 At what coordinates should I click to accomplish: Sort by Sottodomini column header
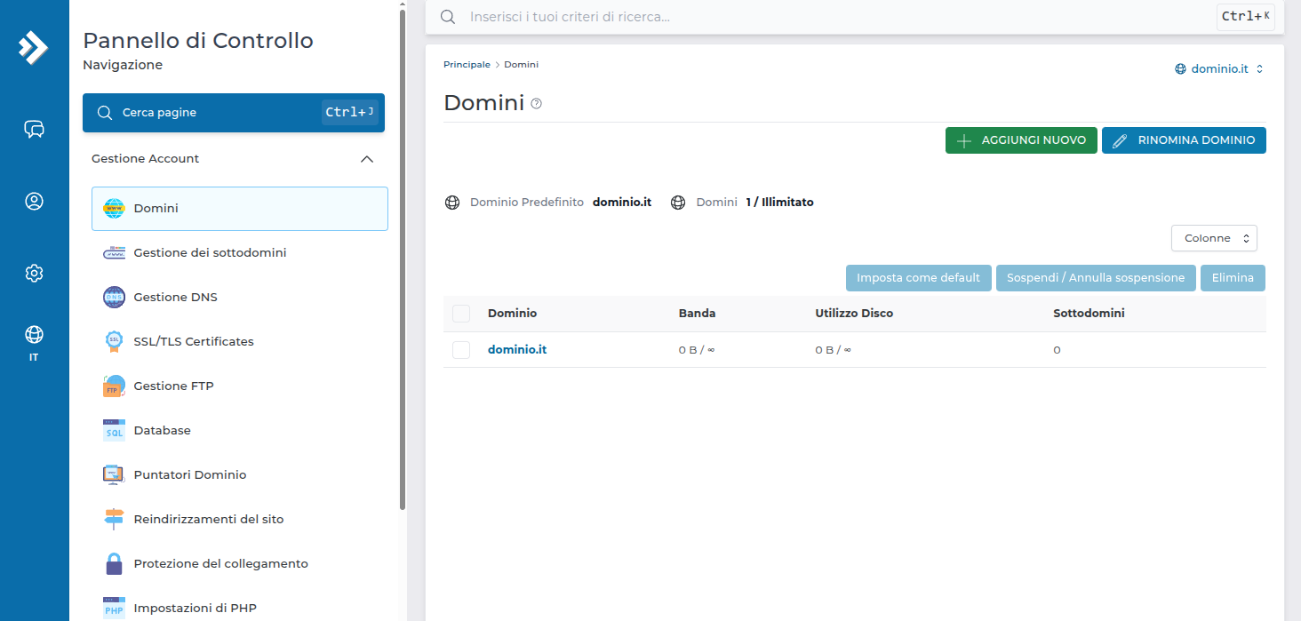click(x=1089, y=314)
